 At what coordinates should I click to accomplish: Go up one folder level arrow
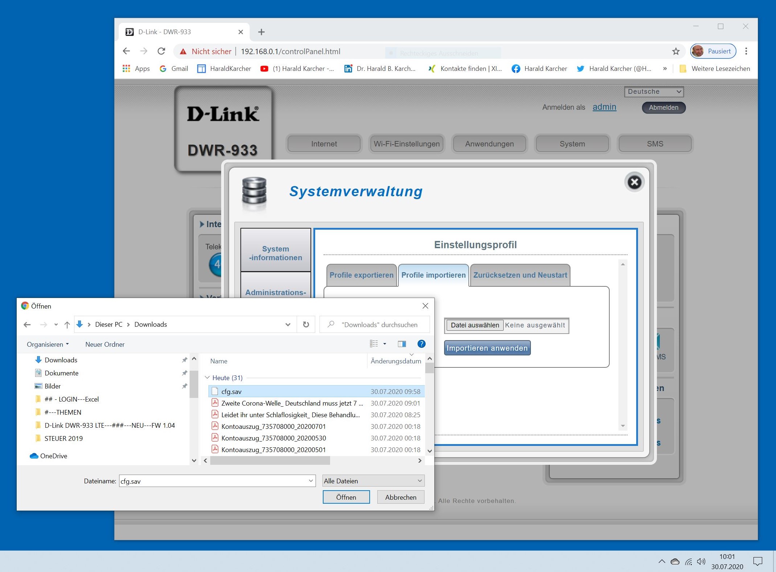point(67,325)
